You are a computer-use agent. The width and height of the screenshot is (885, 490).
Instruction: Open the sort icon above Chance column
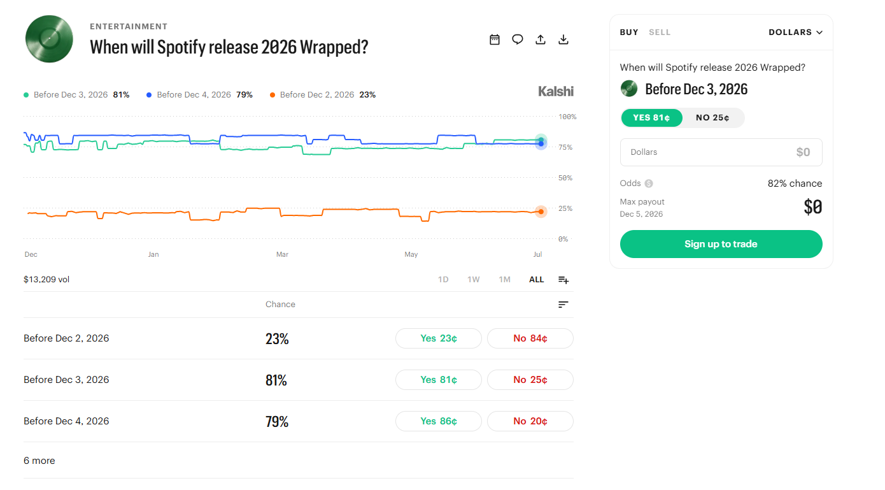(x=563, y=305)
